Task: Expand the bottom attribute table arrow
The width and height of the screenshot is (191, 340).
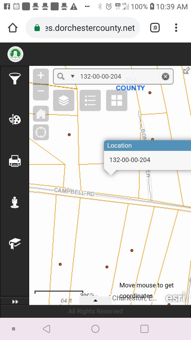Action: click(95, 300)
